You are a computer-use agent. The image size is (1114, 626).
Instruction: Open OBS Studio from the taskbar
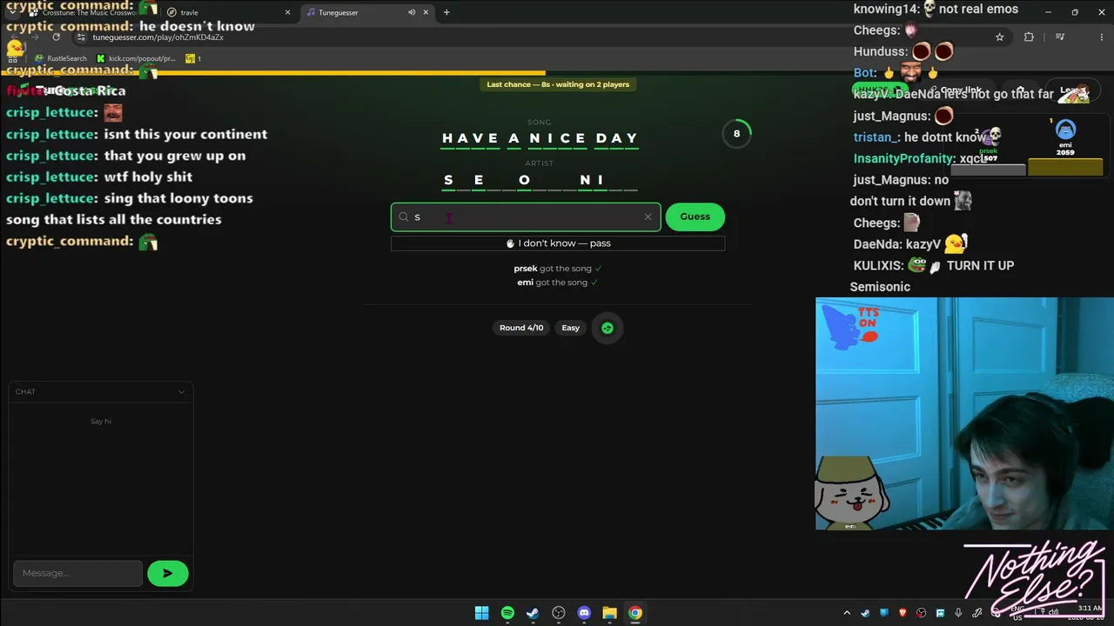click(559, 613)
